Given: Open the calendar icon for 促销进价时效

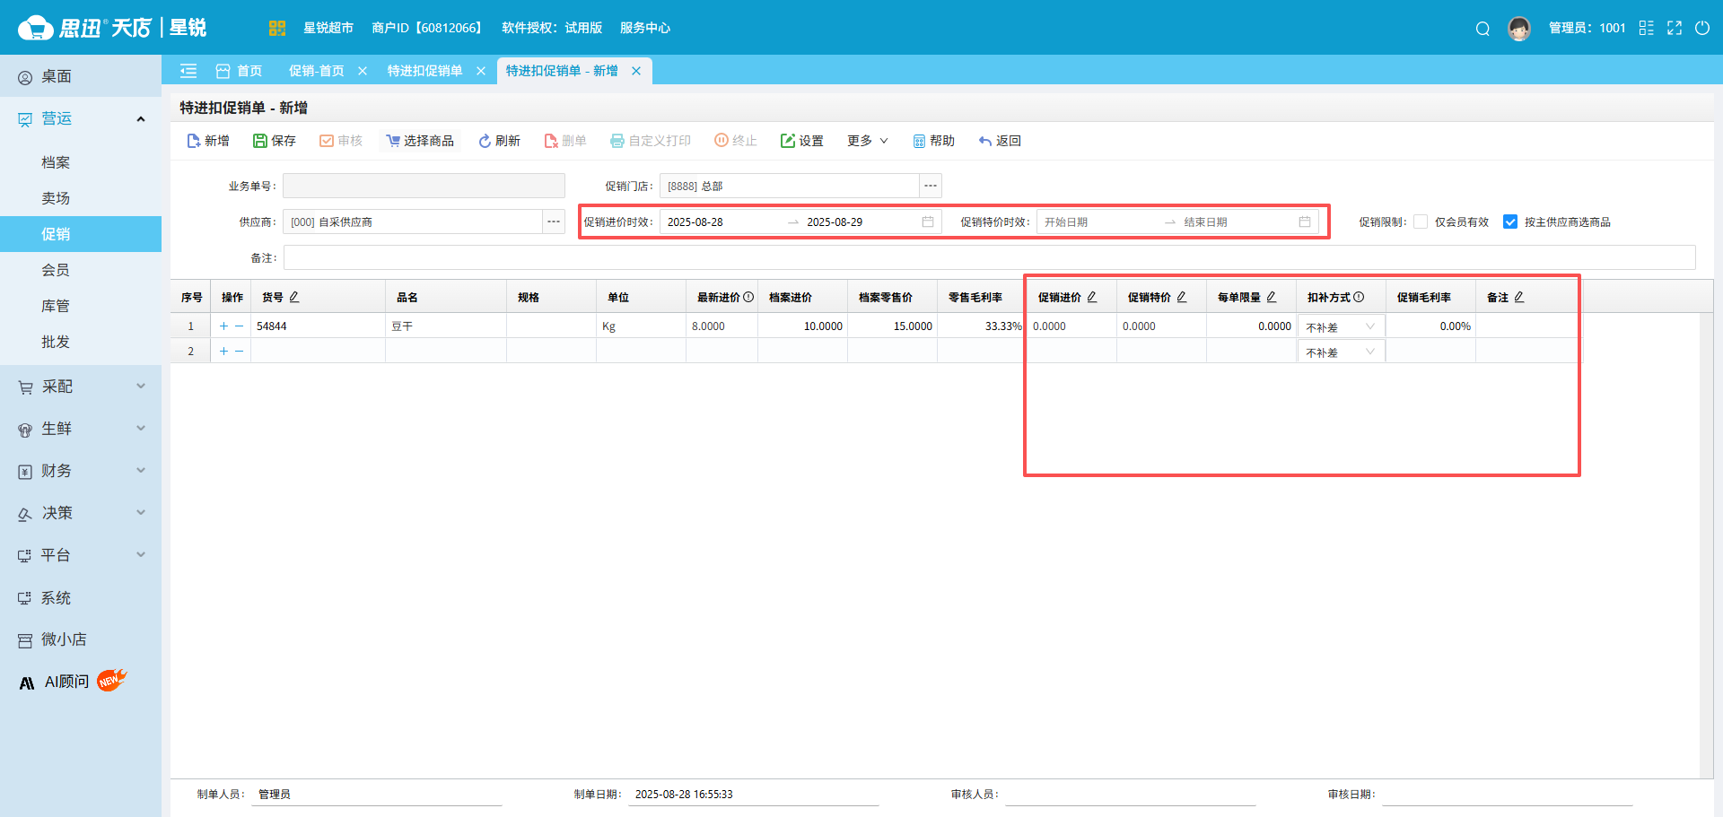Looking at the screenshot, I should pyautogui.click(x=928, y=222).
